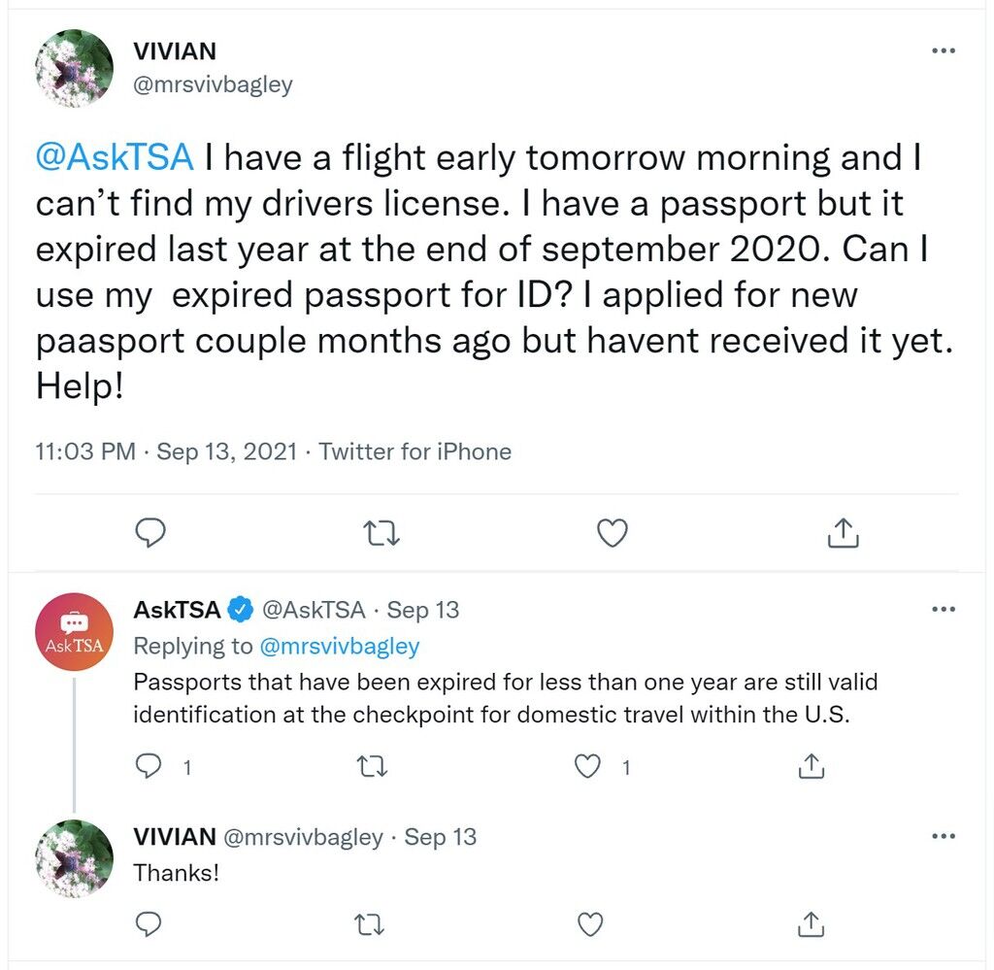Like the AskTSA reply
The width and height of the screenshot is (994, 970).
(587, 766)
